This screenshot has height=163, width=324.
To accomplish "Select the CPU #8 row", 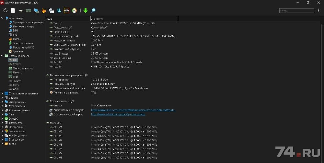I will pyautogui.click(x=111, y=158).
